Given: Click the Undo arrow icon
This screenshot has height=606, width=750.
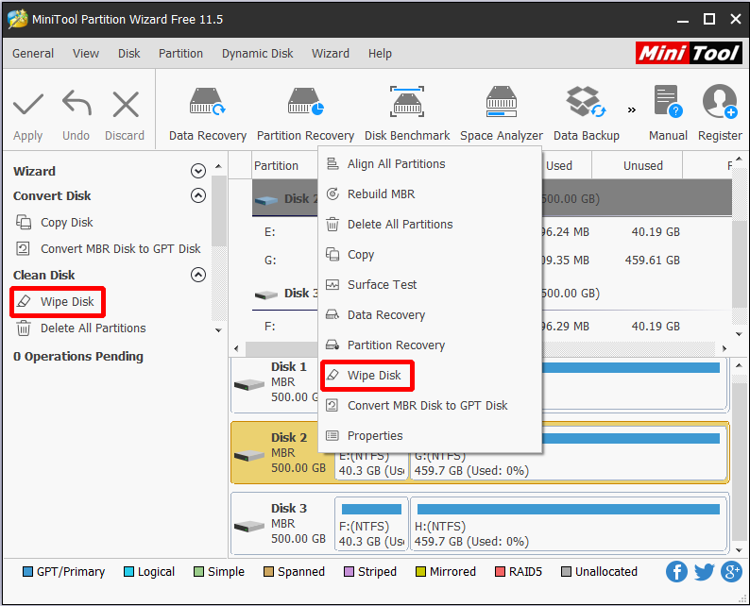Looking at the screenshot, I should 77,103.
